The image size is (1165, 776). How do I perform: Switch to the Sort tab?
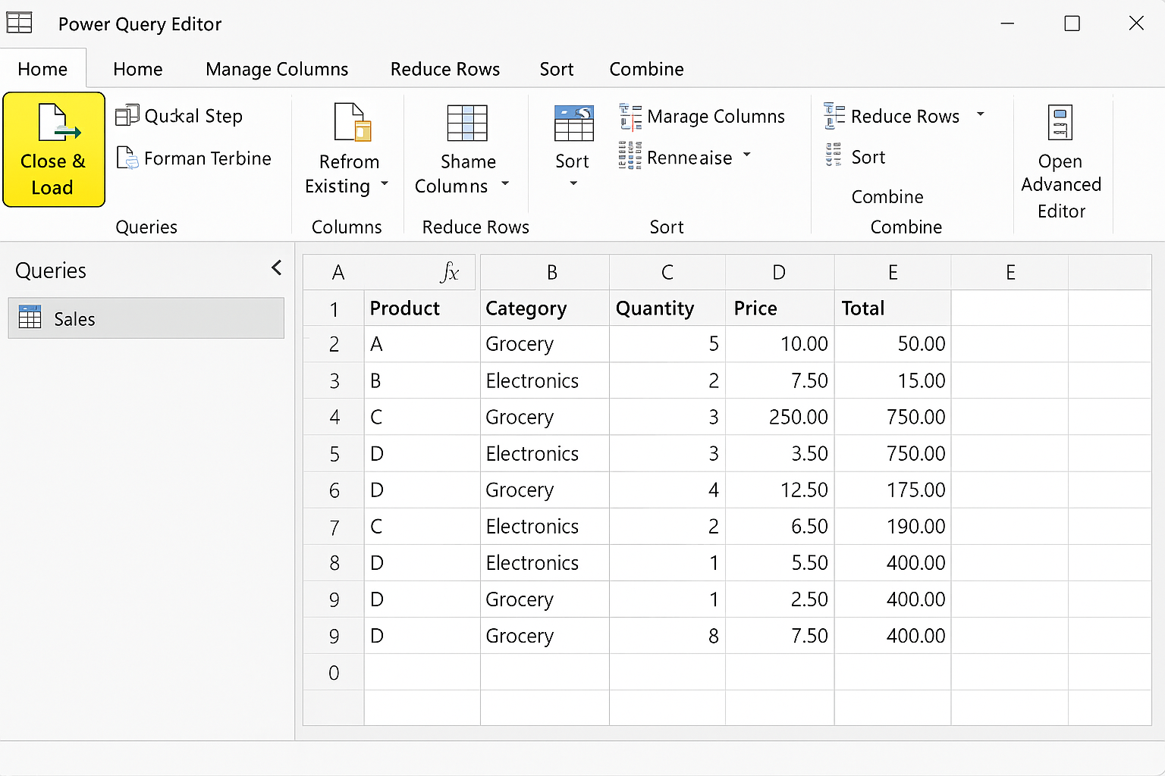click(x=557, y=69)
